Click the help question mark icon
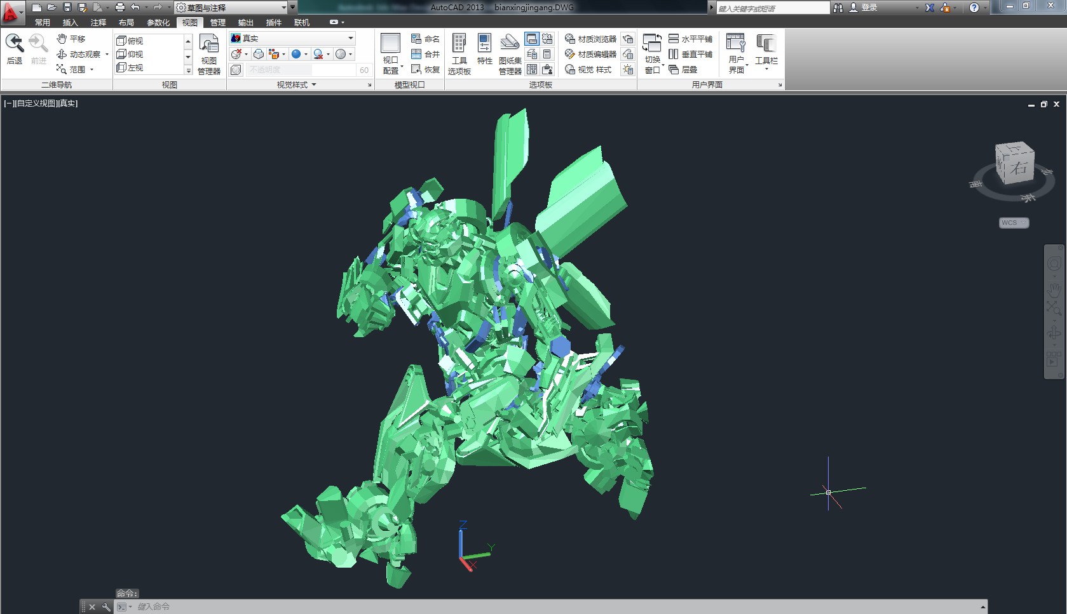 (x=974, y=8)
